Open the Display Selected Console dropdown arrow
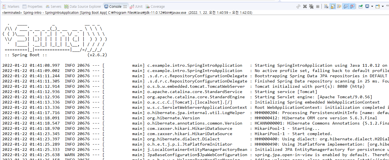This screenshot has width=389, height=160. point(372,6)
